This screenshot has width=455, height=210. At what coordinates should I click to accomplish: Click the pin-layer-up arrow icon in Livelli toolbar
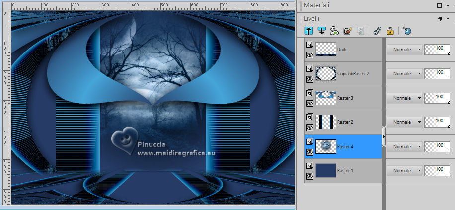coord(309,31)
